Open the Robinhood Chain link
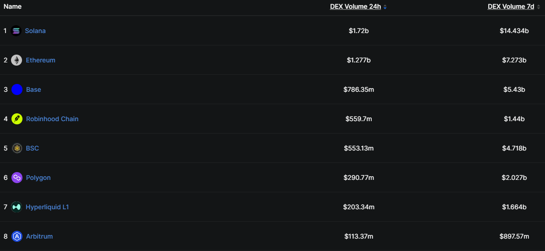The image size is (545, 251). (52, 119)
